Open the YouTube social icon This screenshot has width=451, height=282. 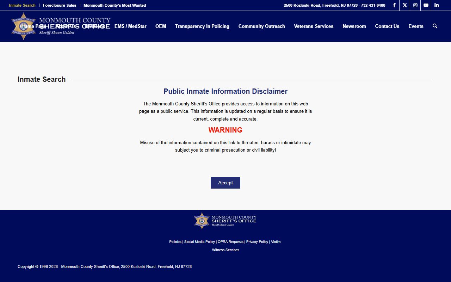pos(426,5)
